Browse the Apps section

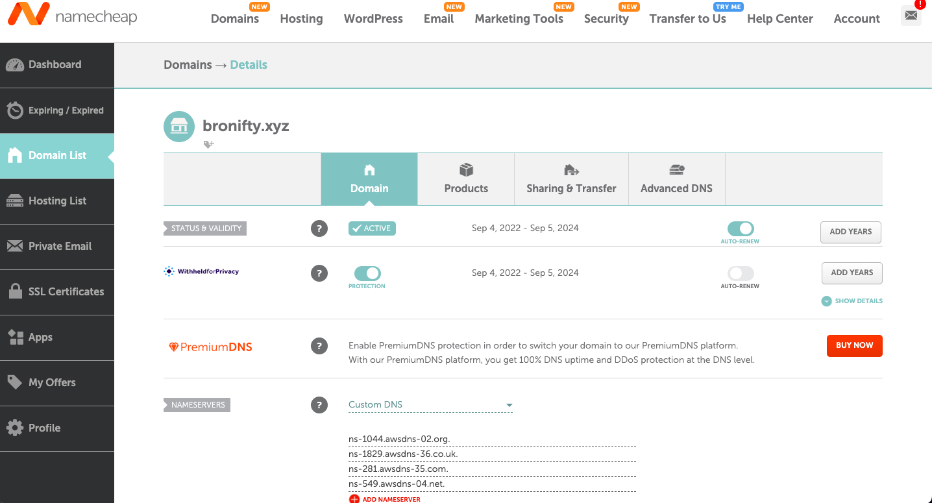40,337
